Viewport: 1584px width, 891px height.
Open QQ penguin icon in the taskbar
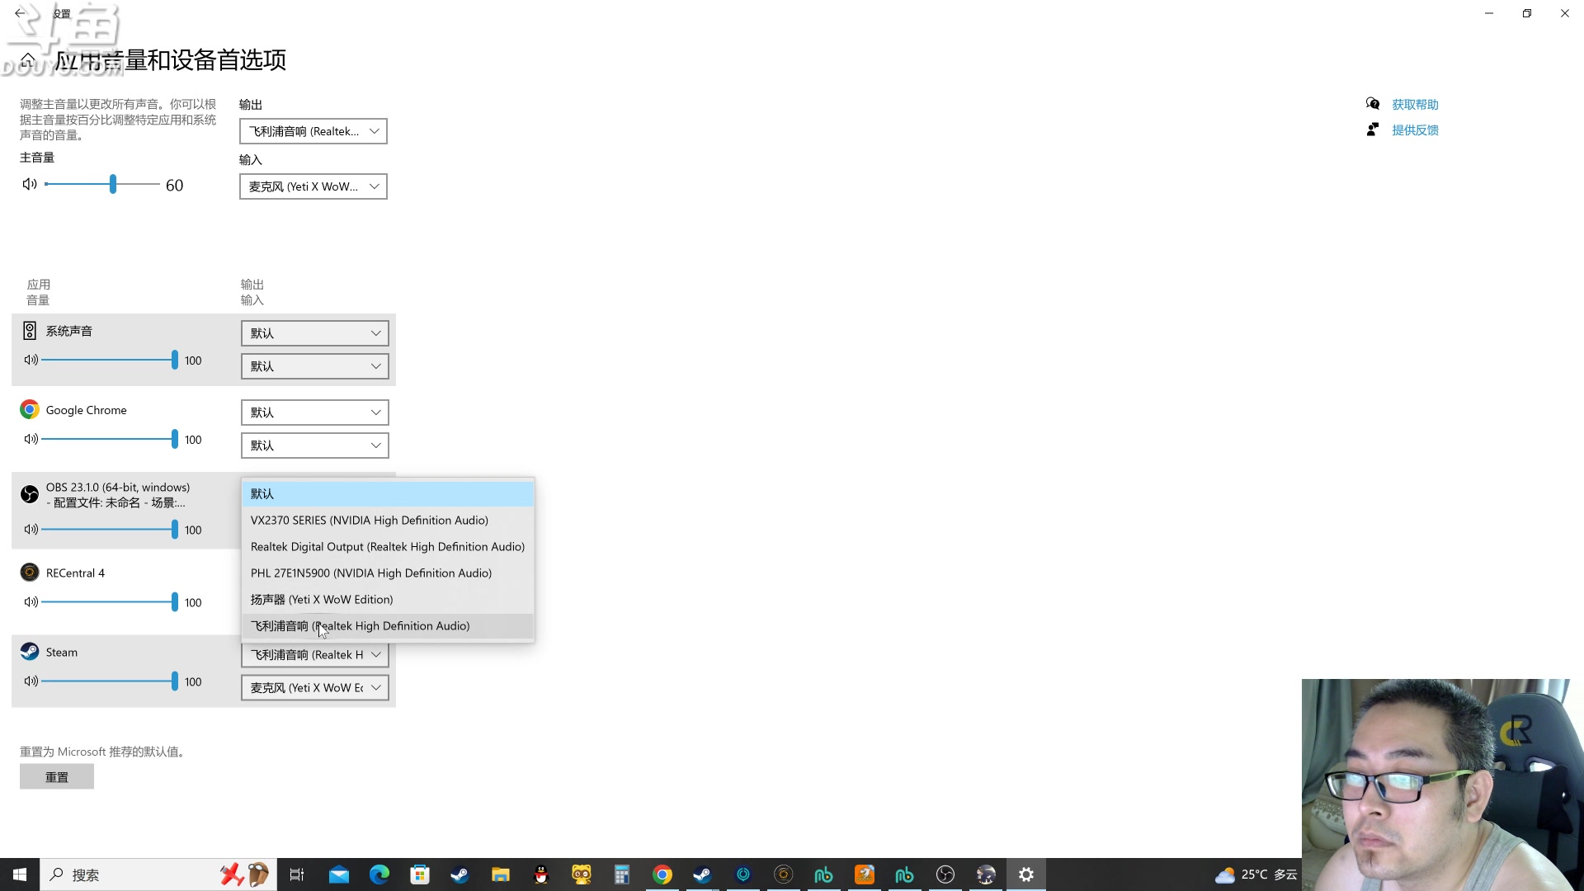pyautogui.click(x=541, y=874)
